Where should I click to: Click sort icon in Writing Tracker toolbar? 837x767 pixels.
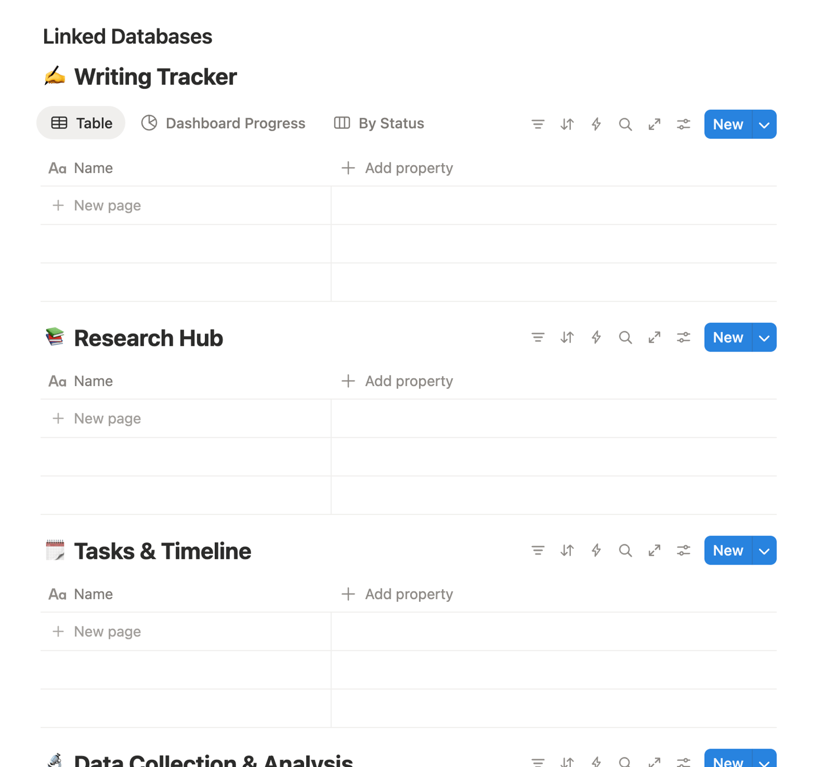(x=567, y=124)
